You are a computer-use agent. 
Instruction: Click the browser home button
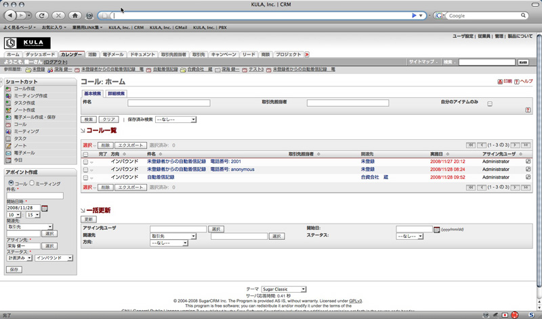[75, 16]
